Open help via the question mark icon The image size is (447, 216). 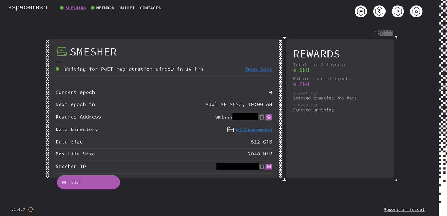(398, 12)
